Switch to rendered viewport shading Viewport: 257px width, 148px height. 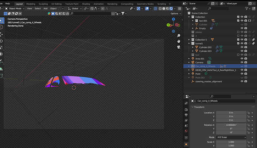171,9
